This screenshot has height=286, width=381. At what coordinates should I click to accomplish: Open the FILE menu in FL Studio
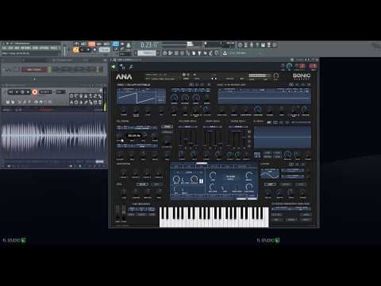pos(5,48)
